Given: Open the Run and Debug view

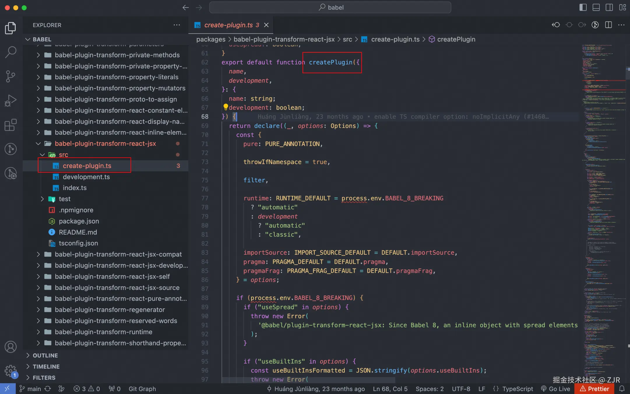Looking at the screenshot, I should 11,101.
